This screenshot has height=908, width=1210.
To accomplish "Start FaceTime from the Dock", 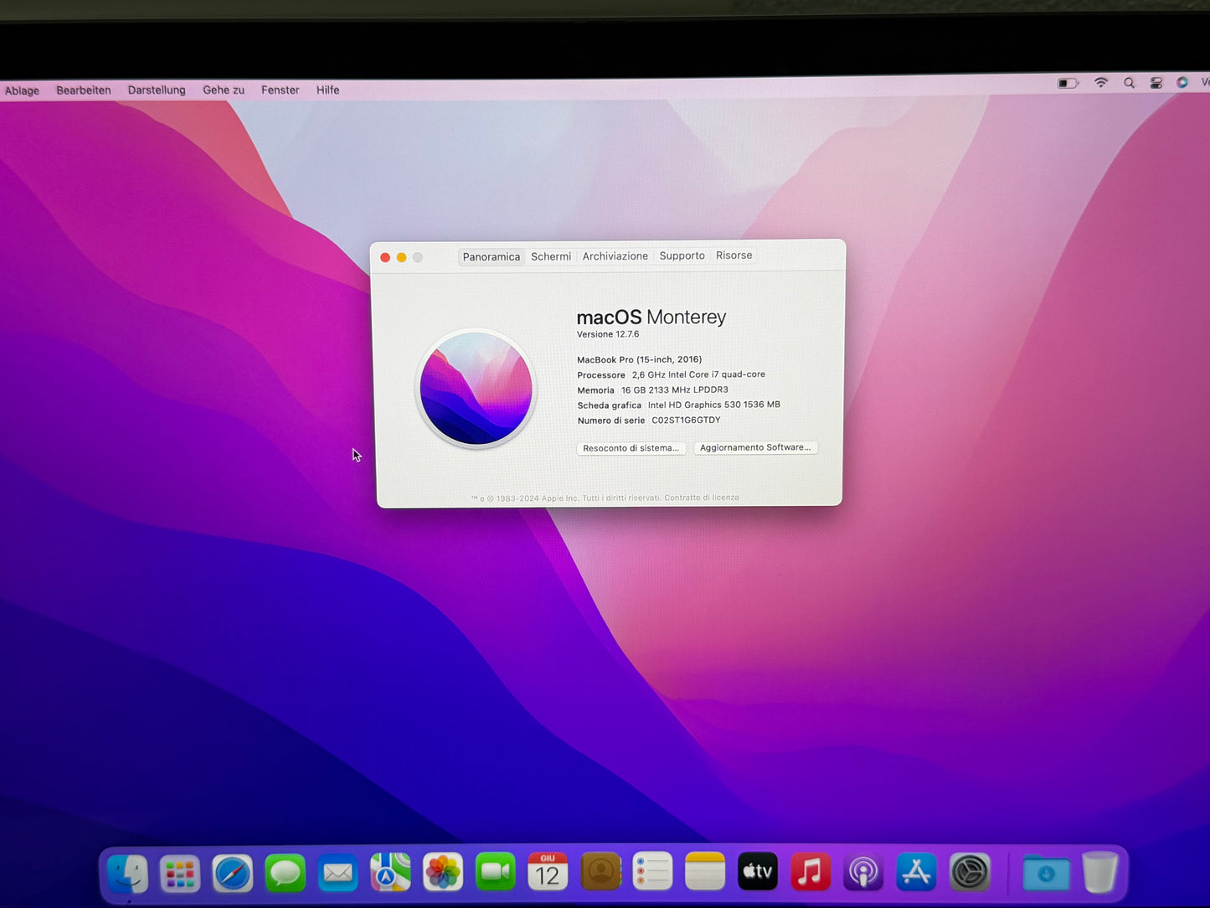I will point(496,873).
